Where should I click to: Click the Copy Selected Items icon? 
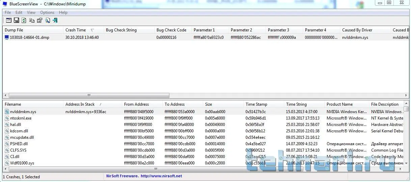point(32,21)
